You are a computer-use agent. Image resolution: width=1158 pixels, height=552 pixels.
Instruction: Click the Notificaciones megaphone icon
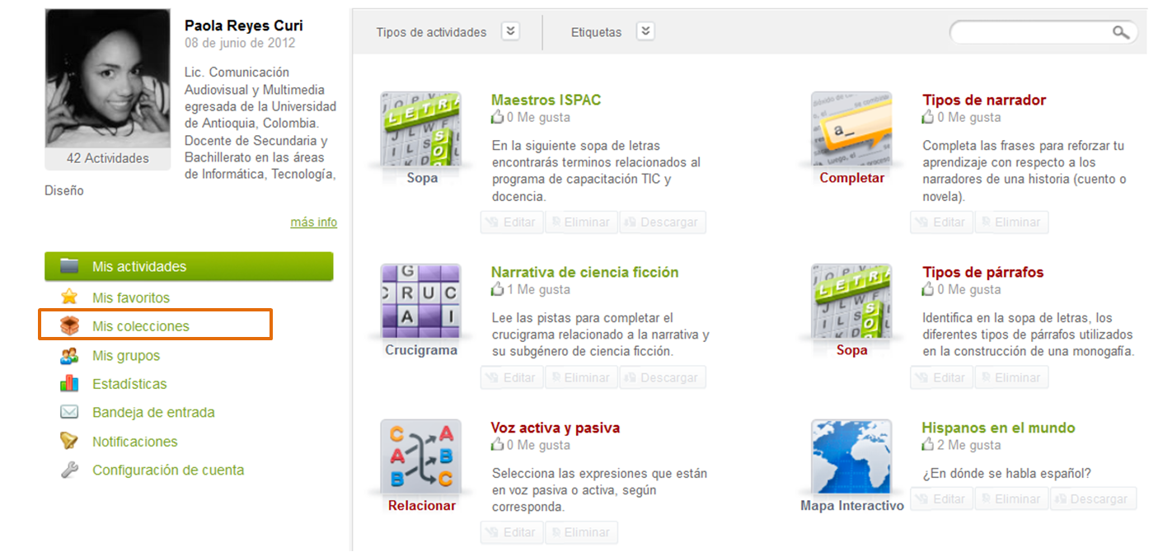coord(68,441)
